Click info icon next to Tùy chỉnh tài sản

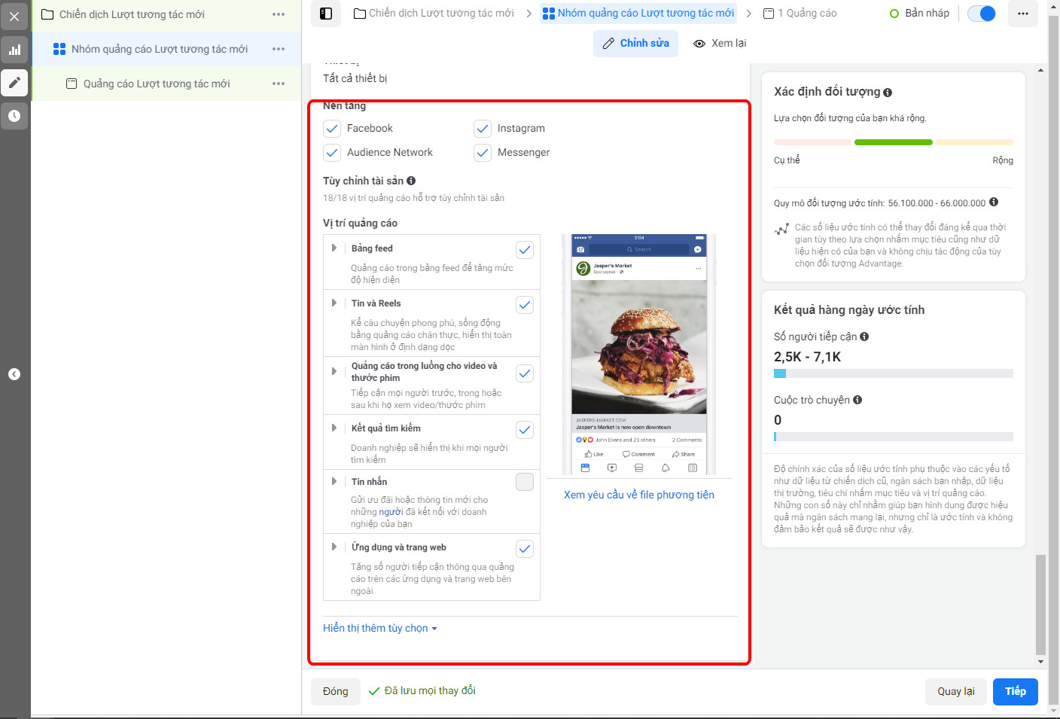(411, 181)
